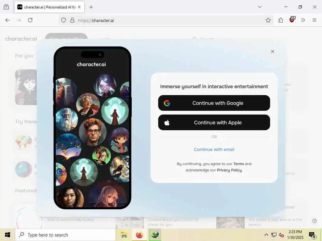Click the muted volume tray icon
This screenshot has height=241, width=322.
point(281,235)
